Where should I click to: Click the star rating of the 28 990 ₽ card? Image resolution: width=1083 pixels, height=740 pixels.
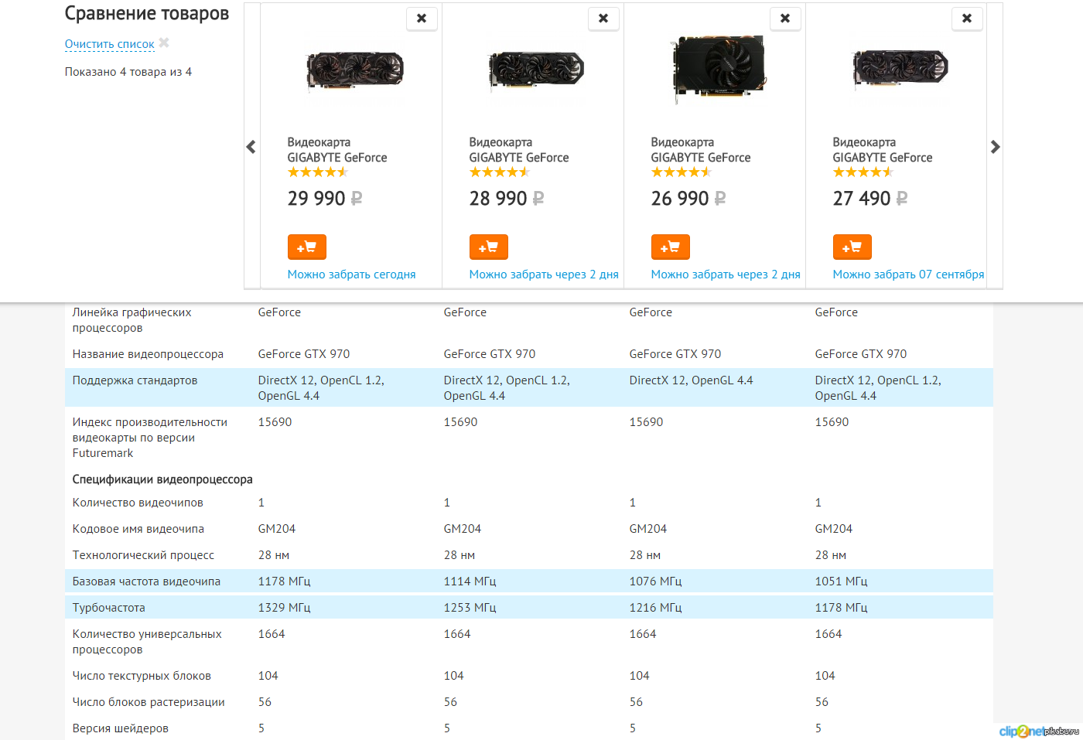click(499, 172)
